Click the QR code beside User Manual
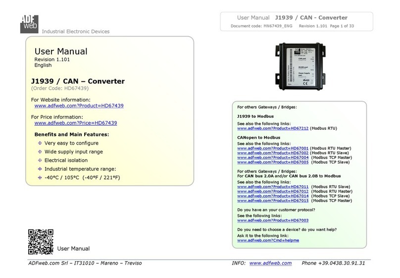The width and height of the screenshot is (400, 278). coord(41,242)
